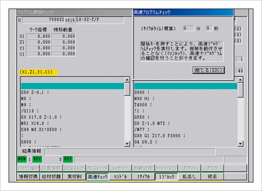Click the right program list scrollbar thumb
Screen dimensions: 262x191
[240, 90]
